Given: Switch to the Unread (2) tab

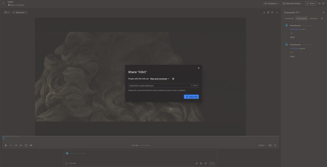Looking at the screenshot, I should 289,18.
